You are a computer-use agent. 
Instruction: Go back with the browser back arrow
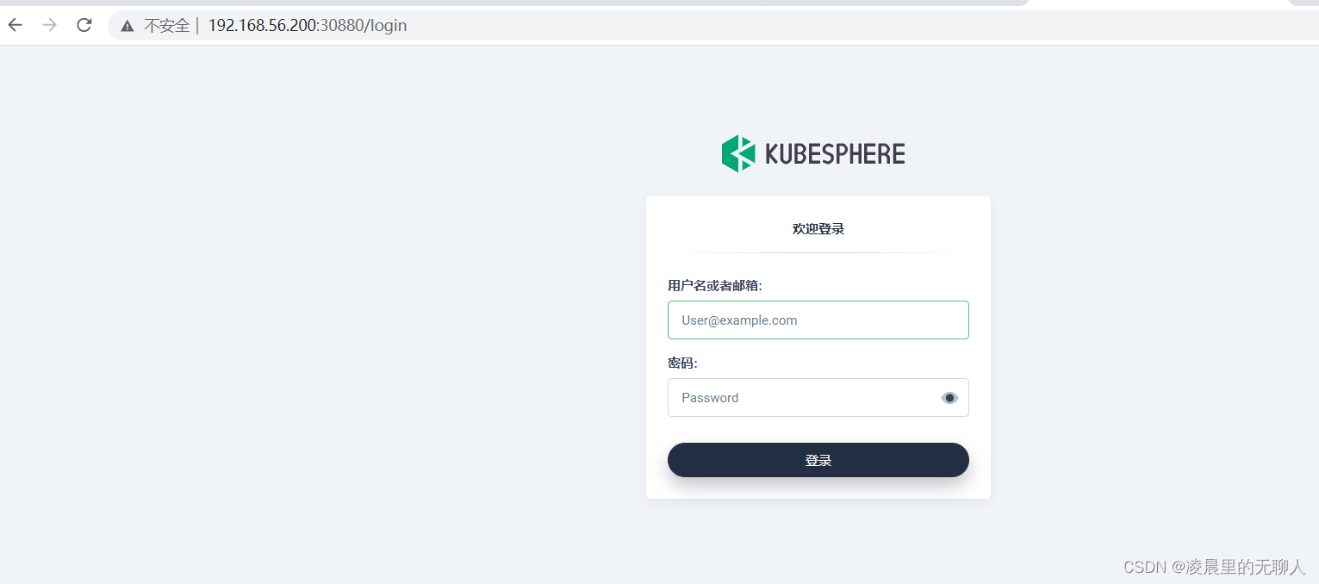point(15,25)
